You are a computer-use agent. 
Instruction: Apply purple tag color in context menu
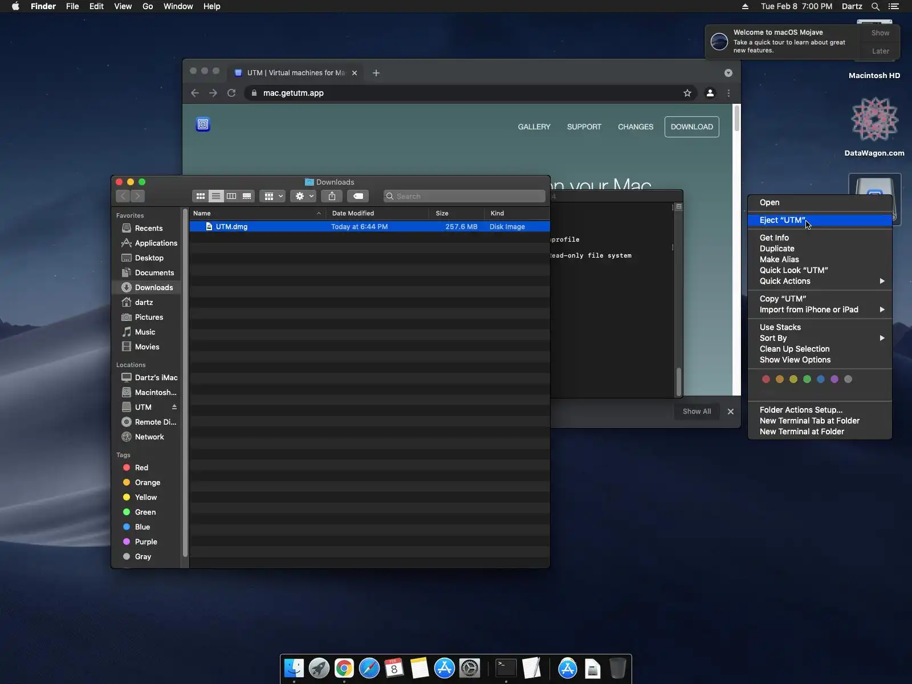(834, 379)
